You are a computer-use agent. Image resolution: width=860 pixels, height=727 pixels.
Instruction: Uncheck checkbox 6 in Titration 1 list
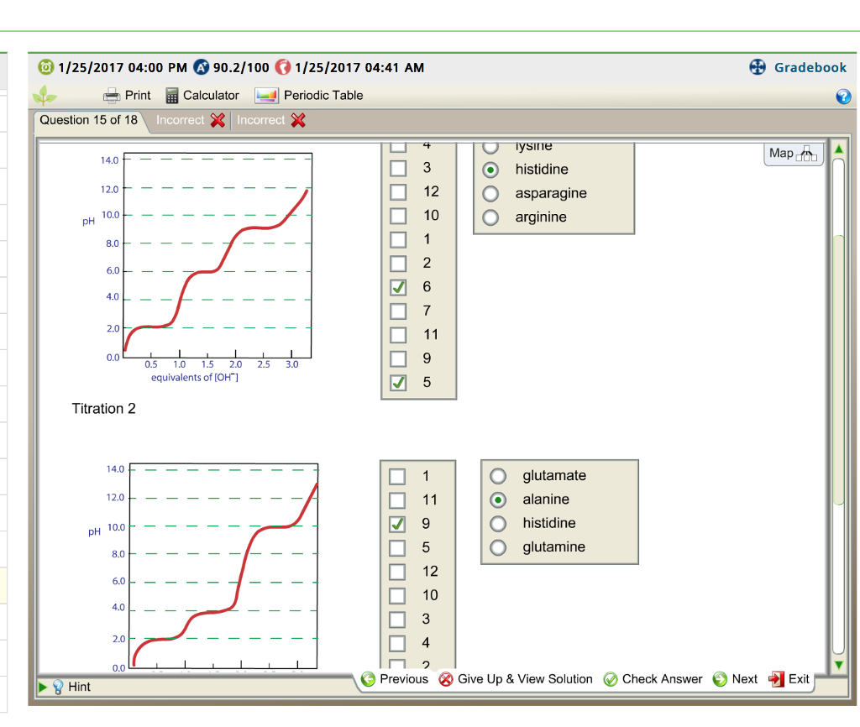click(x=398, y=287)
